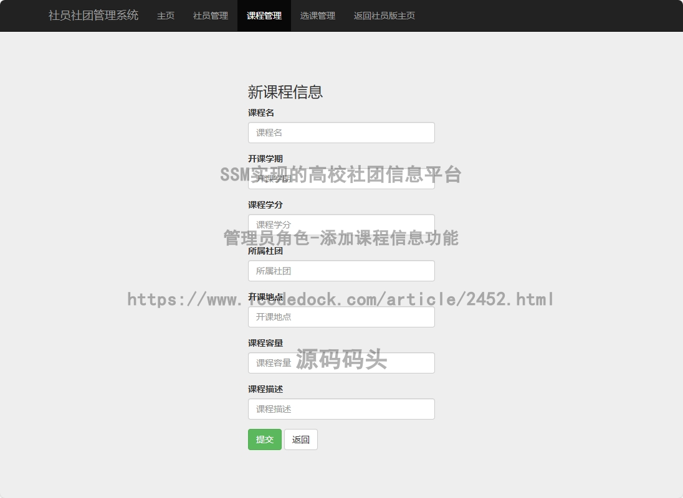683x498 pixels.
Task: Focus the 开课地点 text field
Action: pyautogui.click(x=341, y=317)
